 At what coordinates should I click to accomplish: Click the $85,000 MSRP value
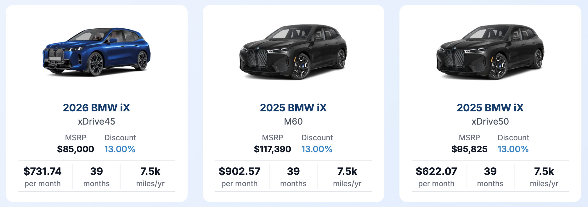(x=76, y=149)
